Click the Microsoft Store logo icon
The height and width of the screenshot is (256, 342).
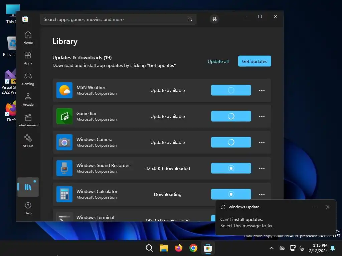pyautogui.click(x=25, y=19)
